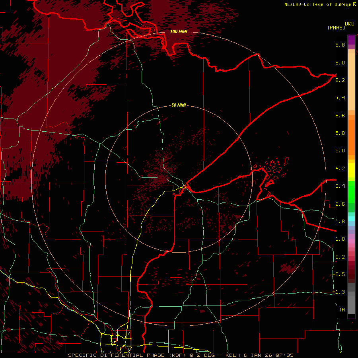Click the NEXLAB-College of DuPage label
The height and width of the screenshot is (358, 358).
click(318, 4)
